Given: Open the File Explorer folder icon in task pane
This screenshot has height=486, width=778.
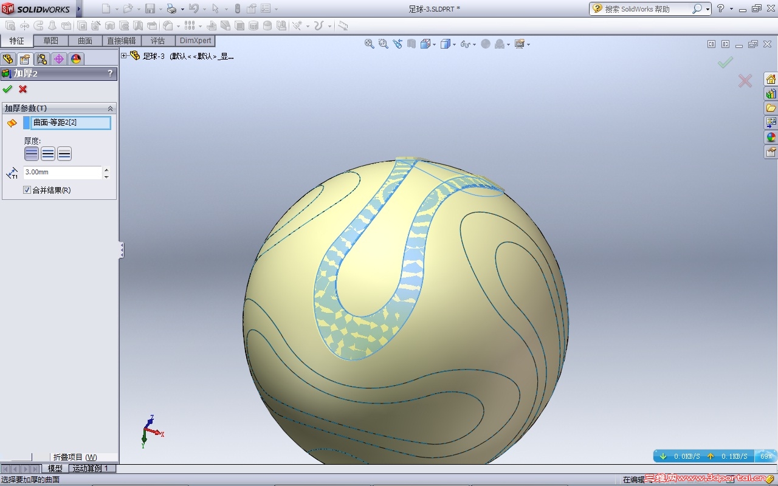Looking at the screenshot, I should click(771, 108).
